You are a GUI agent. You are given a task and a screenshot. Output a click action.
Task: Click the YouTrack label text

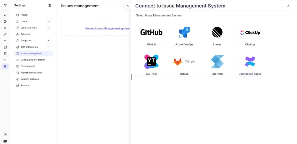point(151,74)
